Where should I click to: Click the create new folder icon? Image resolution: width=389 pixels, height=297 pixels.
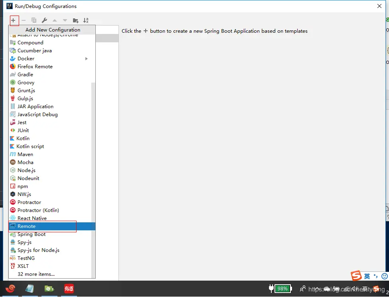(76, 20)
